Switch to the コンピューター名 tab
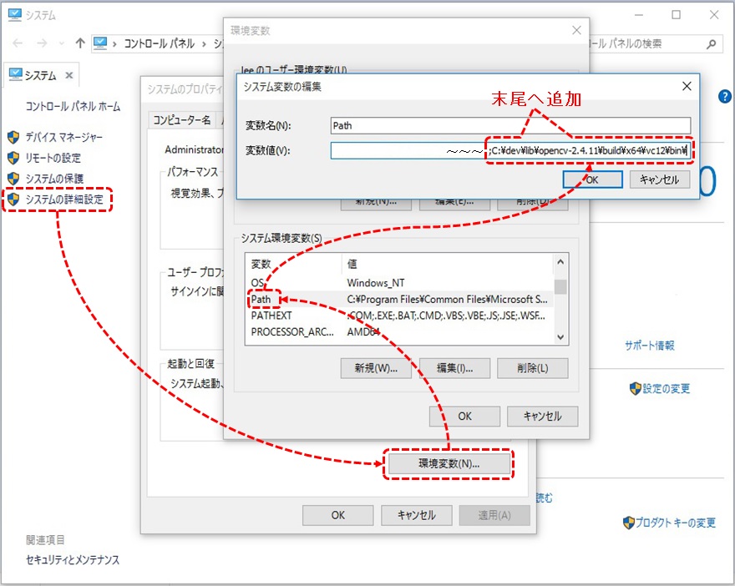The width and height of the screenshot is (735, 586). (181, 120)
